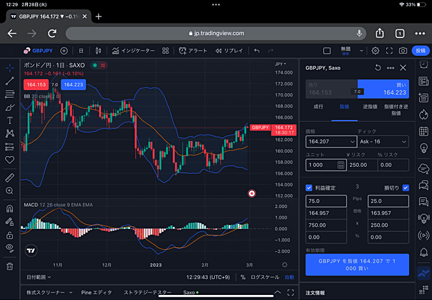The image size is (432, 300).
Task: Click the GBPJPY symbol search
Action: click(x=38, y=51)
